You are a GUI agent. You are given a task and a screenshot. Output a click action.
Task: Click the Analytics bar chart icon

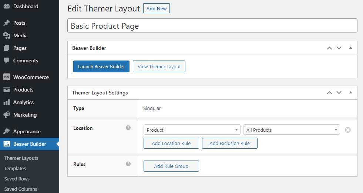(x=7, y=102)
